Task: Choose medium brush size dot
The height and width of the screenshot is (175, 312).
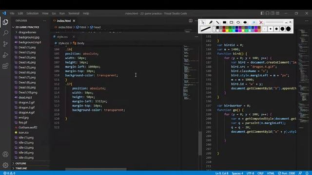Action: point(276,29)
